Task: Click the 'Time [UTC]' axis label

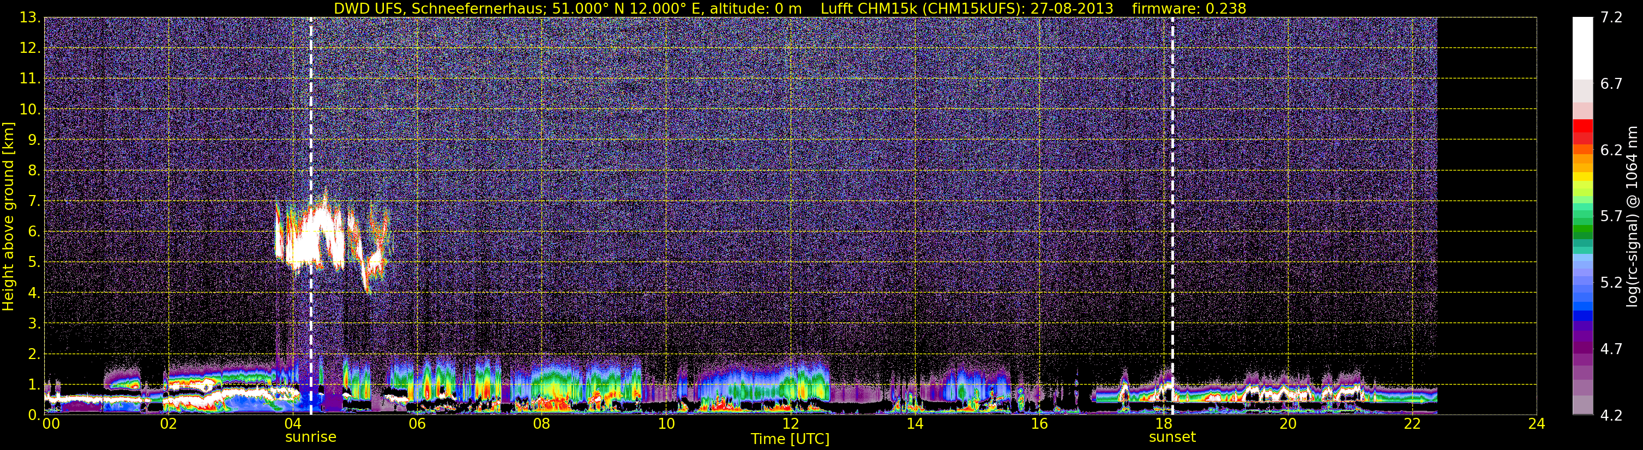Action: 790,439
